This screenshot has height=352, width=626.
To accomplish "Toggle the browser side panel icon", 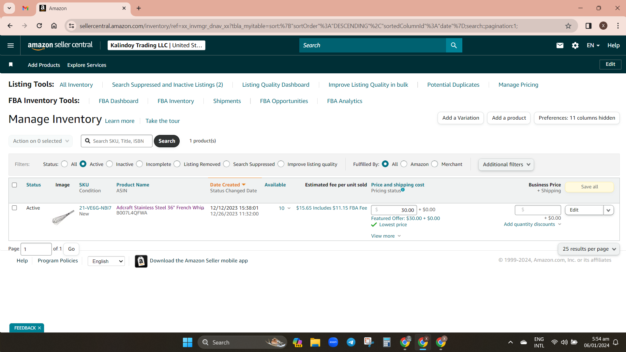I will coord(589,26).
